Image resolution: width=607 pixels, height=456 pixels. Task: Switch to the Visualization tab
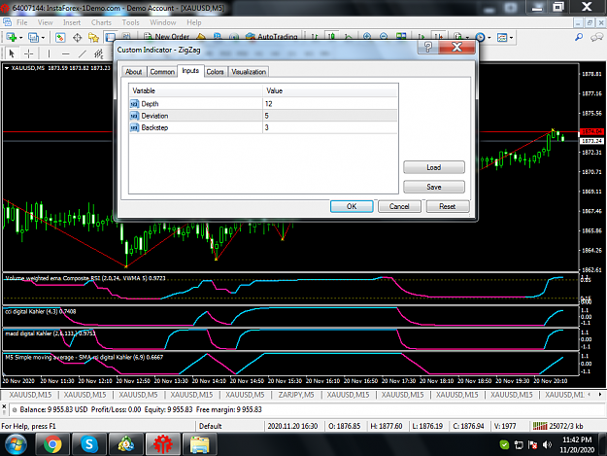(x=249, y=72)
